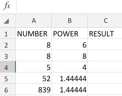Select row 5 header
Viewport: 122px width, 96px height.
coord(8,78)
